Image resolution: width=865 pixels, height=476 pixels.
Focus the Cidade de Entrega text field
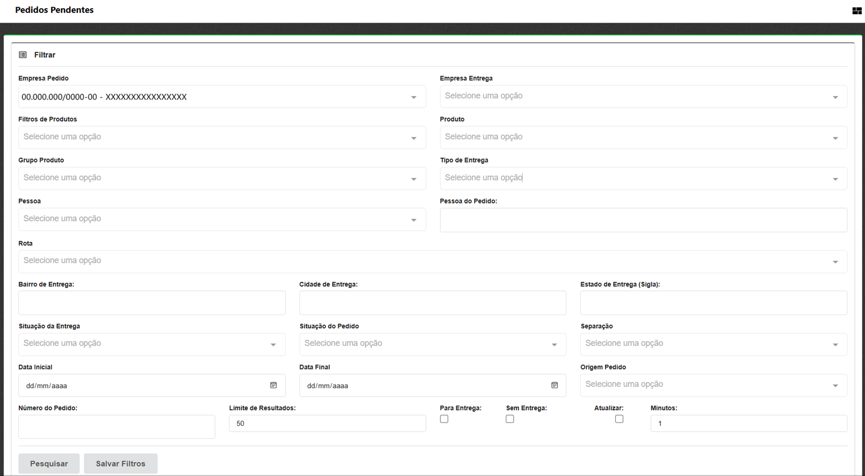tap(432, 303)
